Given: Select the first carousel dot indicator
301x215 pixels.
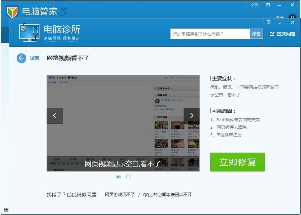Looking at the screenshot, I should pyautogui.click(x=118, y=177).
